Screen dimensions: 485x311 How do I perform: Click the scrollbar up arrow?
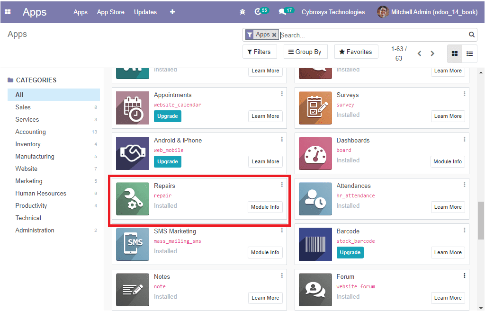tap(481, 72)
